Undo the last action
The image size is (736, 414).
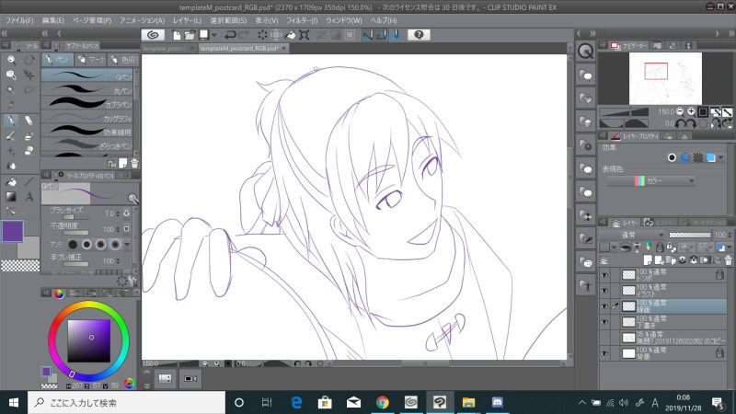[230, 35]
